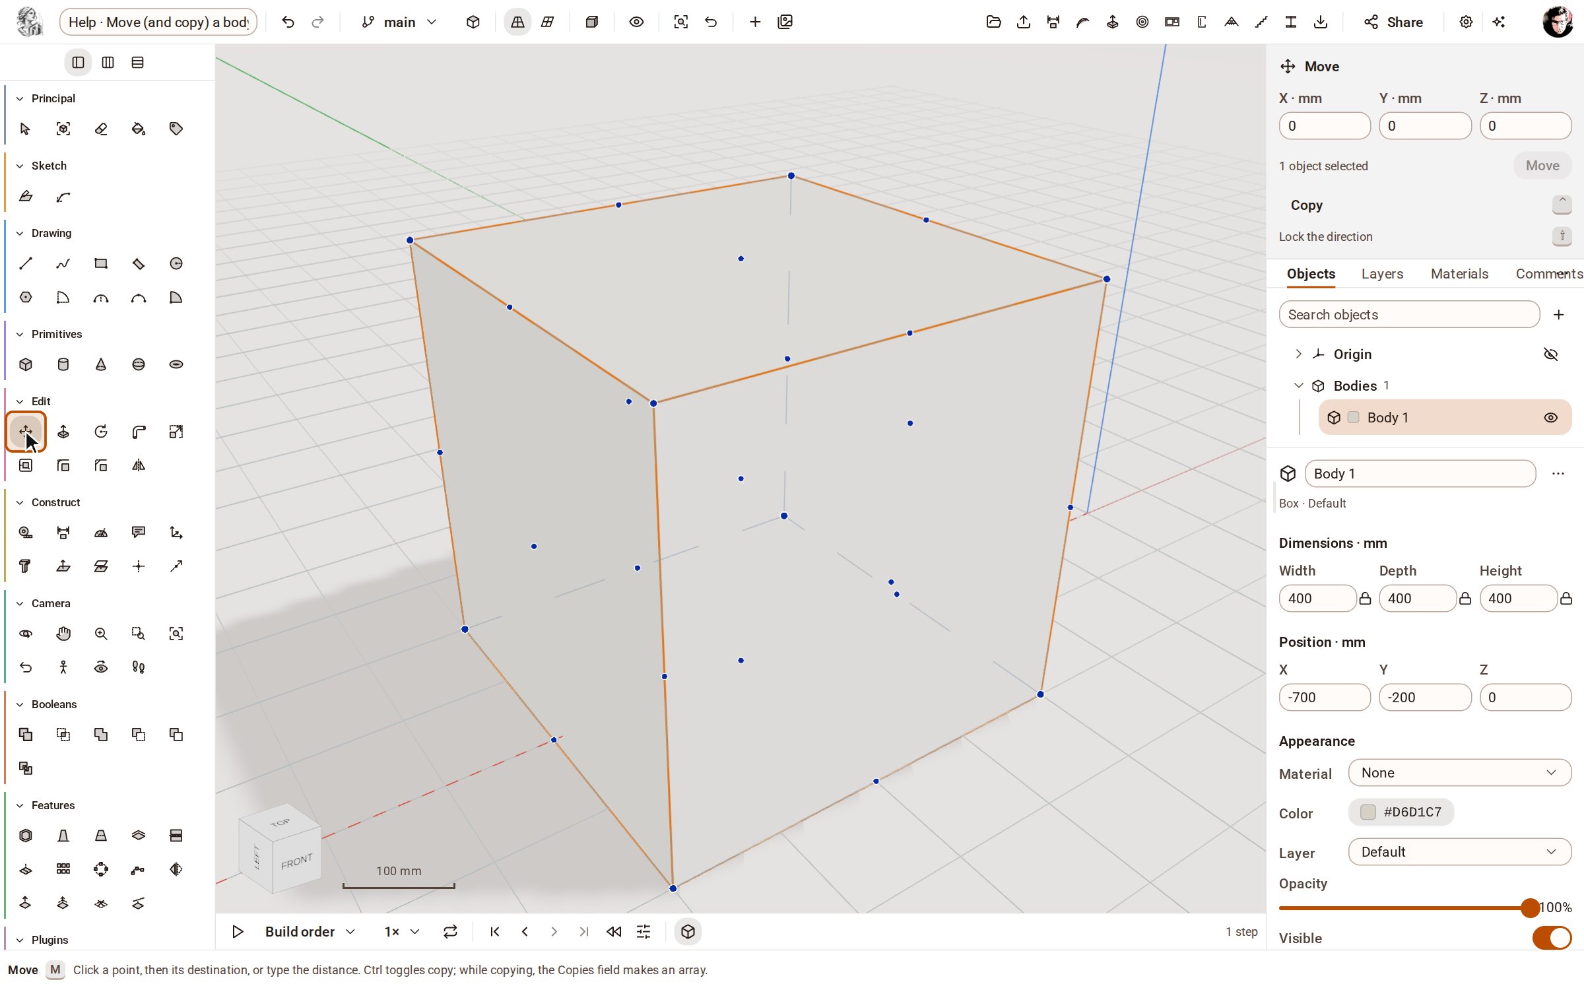Choose the Mirror tool in Edit
This screenshot has height=990, width=1584.
[x=139, y=465]
